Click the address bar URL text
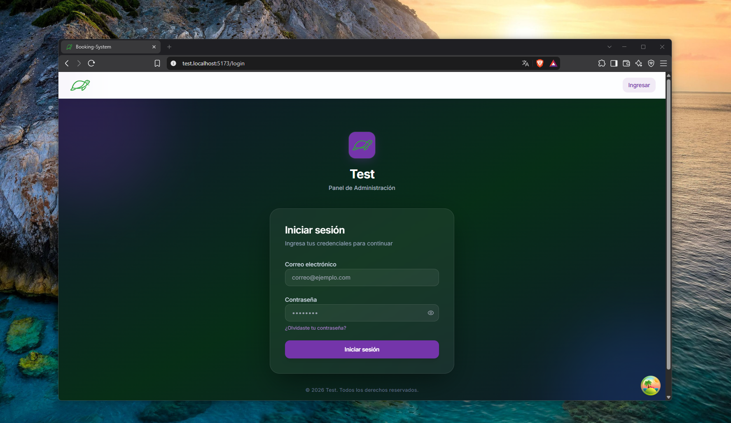 (213, 63)
